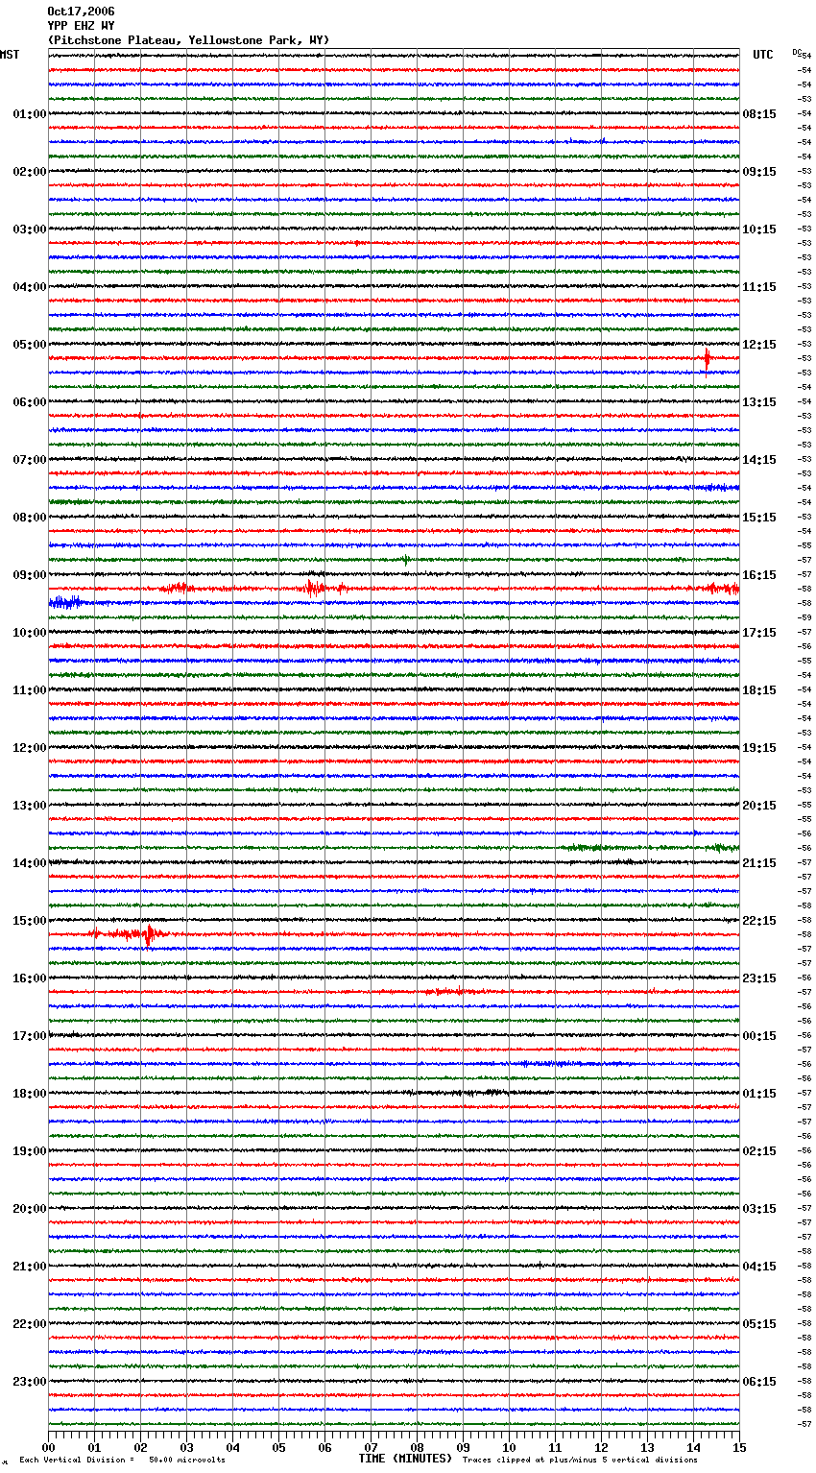Click the 12:00 MST time label
Viewport: 816px width, 1473px height.
[x=30, y=748]
